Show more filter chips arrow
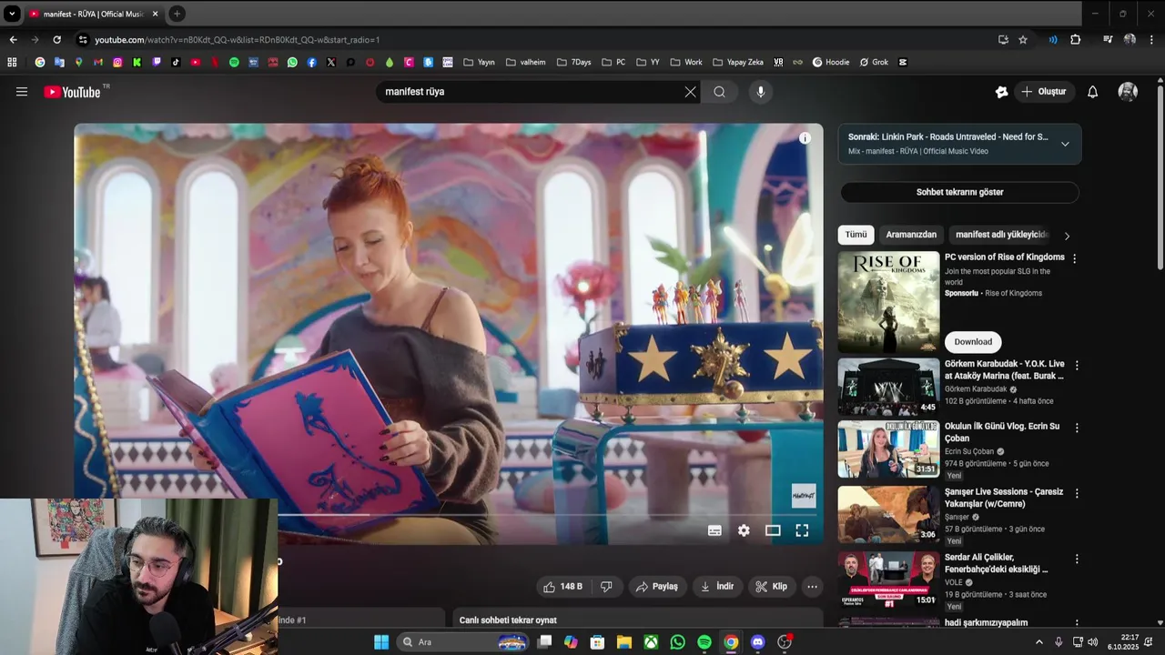Screen dimensions: 1165x655 (x=1067, y=236)
